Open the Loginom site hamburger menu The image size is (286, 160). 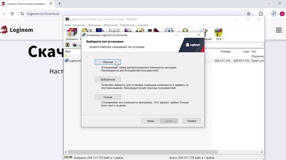coord(279,30)
